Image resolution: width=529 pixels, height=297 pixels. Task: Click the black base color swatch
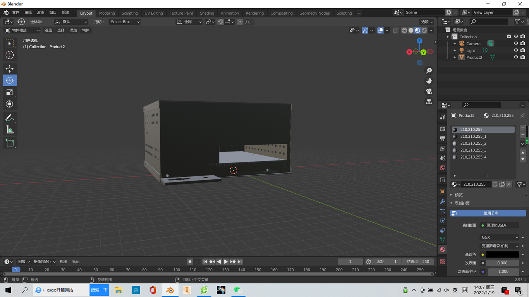point(502,254)
